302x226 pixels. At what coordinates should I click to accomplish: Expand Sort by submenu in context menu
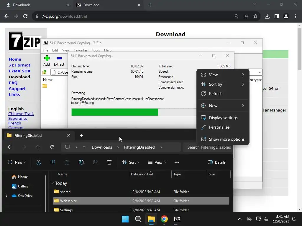coord(223,84)
